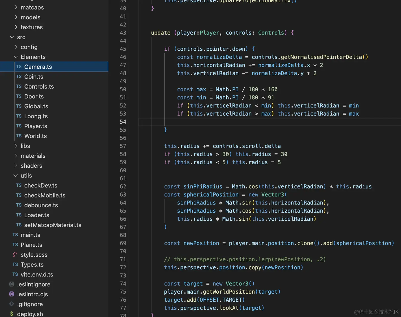401x317 pixels.
Task: Click the TS icon beside Global.ts
Action: click(x=19, y=106)
